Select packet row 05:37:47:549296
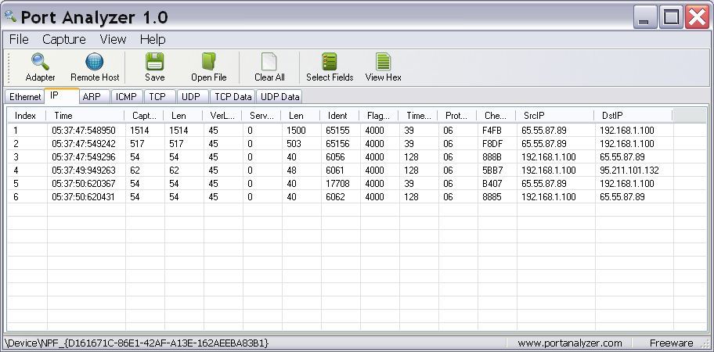This screenshot has height=352, width=714. pyautogui.click(x=357, y=157)
